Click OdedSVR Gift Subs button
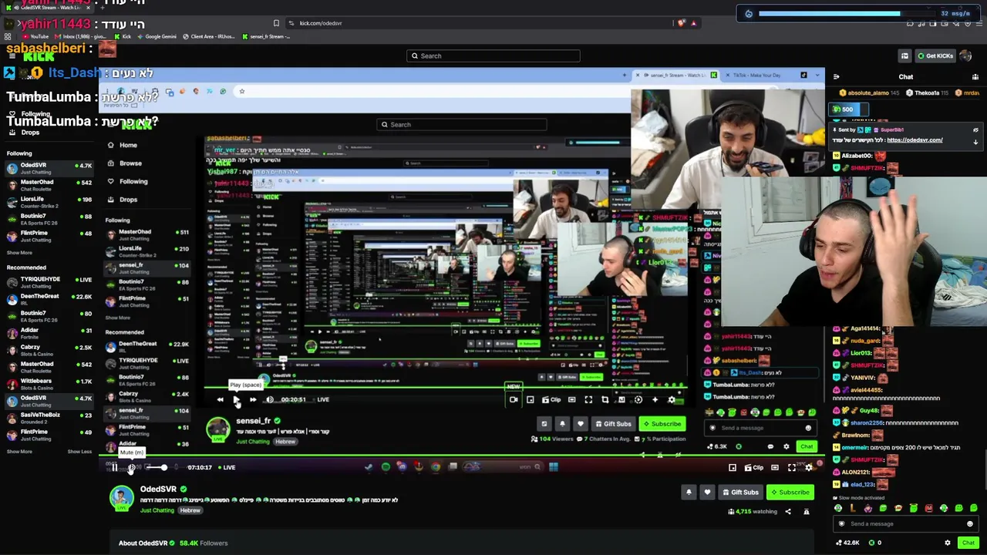This screenshot has width=987, height=555. point(740,492)
